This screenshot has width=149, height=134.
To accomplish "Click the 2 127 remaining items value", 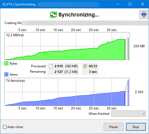I will [x=59, y=72].
